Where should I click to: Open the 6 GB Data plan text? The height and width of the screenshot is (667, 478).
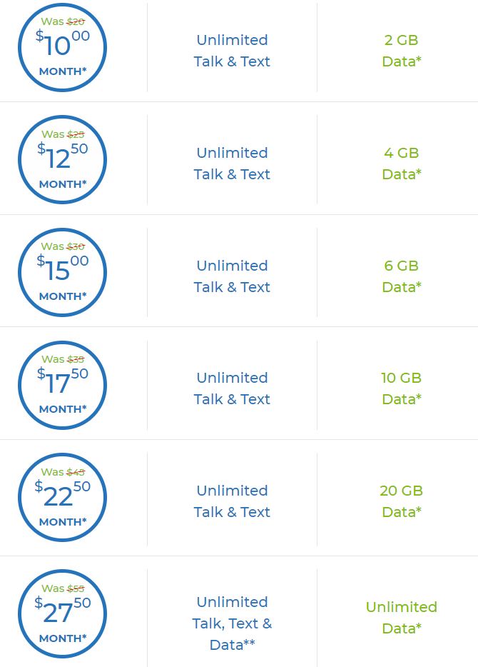coord(402,276)
